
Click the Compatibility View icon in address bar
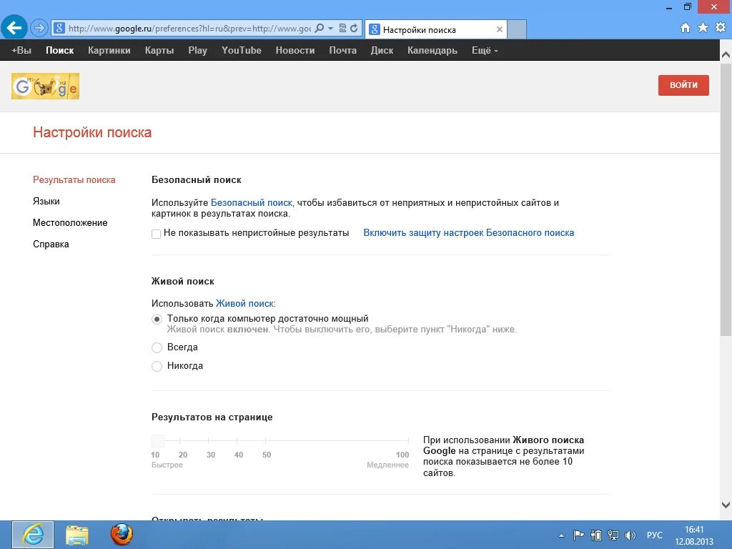click(x=342, y=28)
